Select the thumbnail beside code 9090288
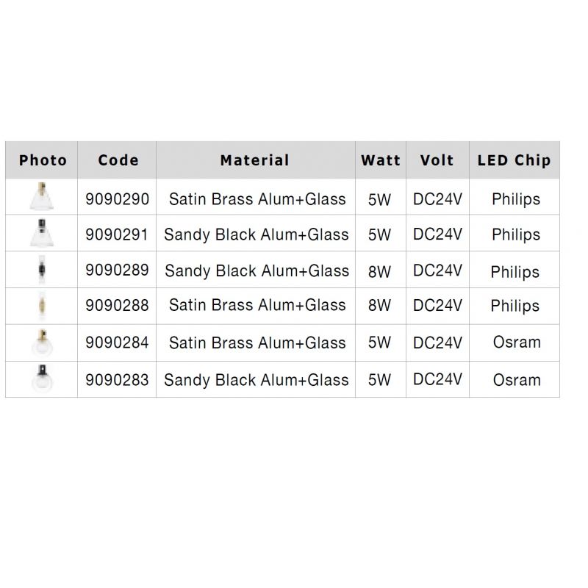The width and height of the screenshot is (588, 588). click(x=39, y=305)
